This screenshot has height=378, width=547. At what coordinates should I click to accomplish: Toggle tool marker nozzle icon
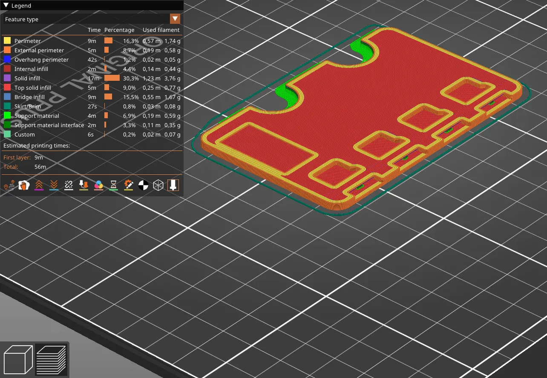tap(173, 185)
